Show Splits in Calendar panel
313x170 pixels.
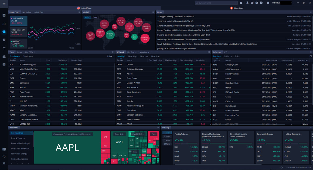pos(237,56)
